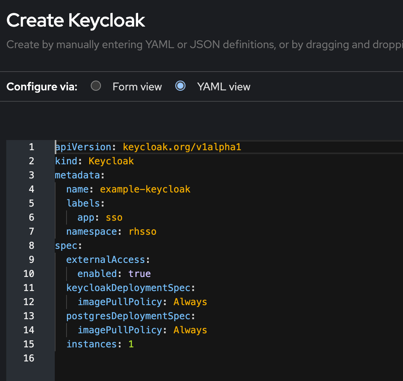Screen dimensions: 403x381
Task: Click the Form view label
Action: point(137,87)
